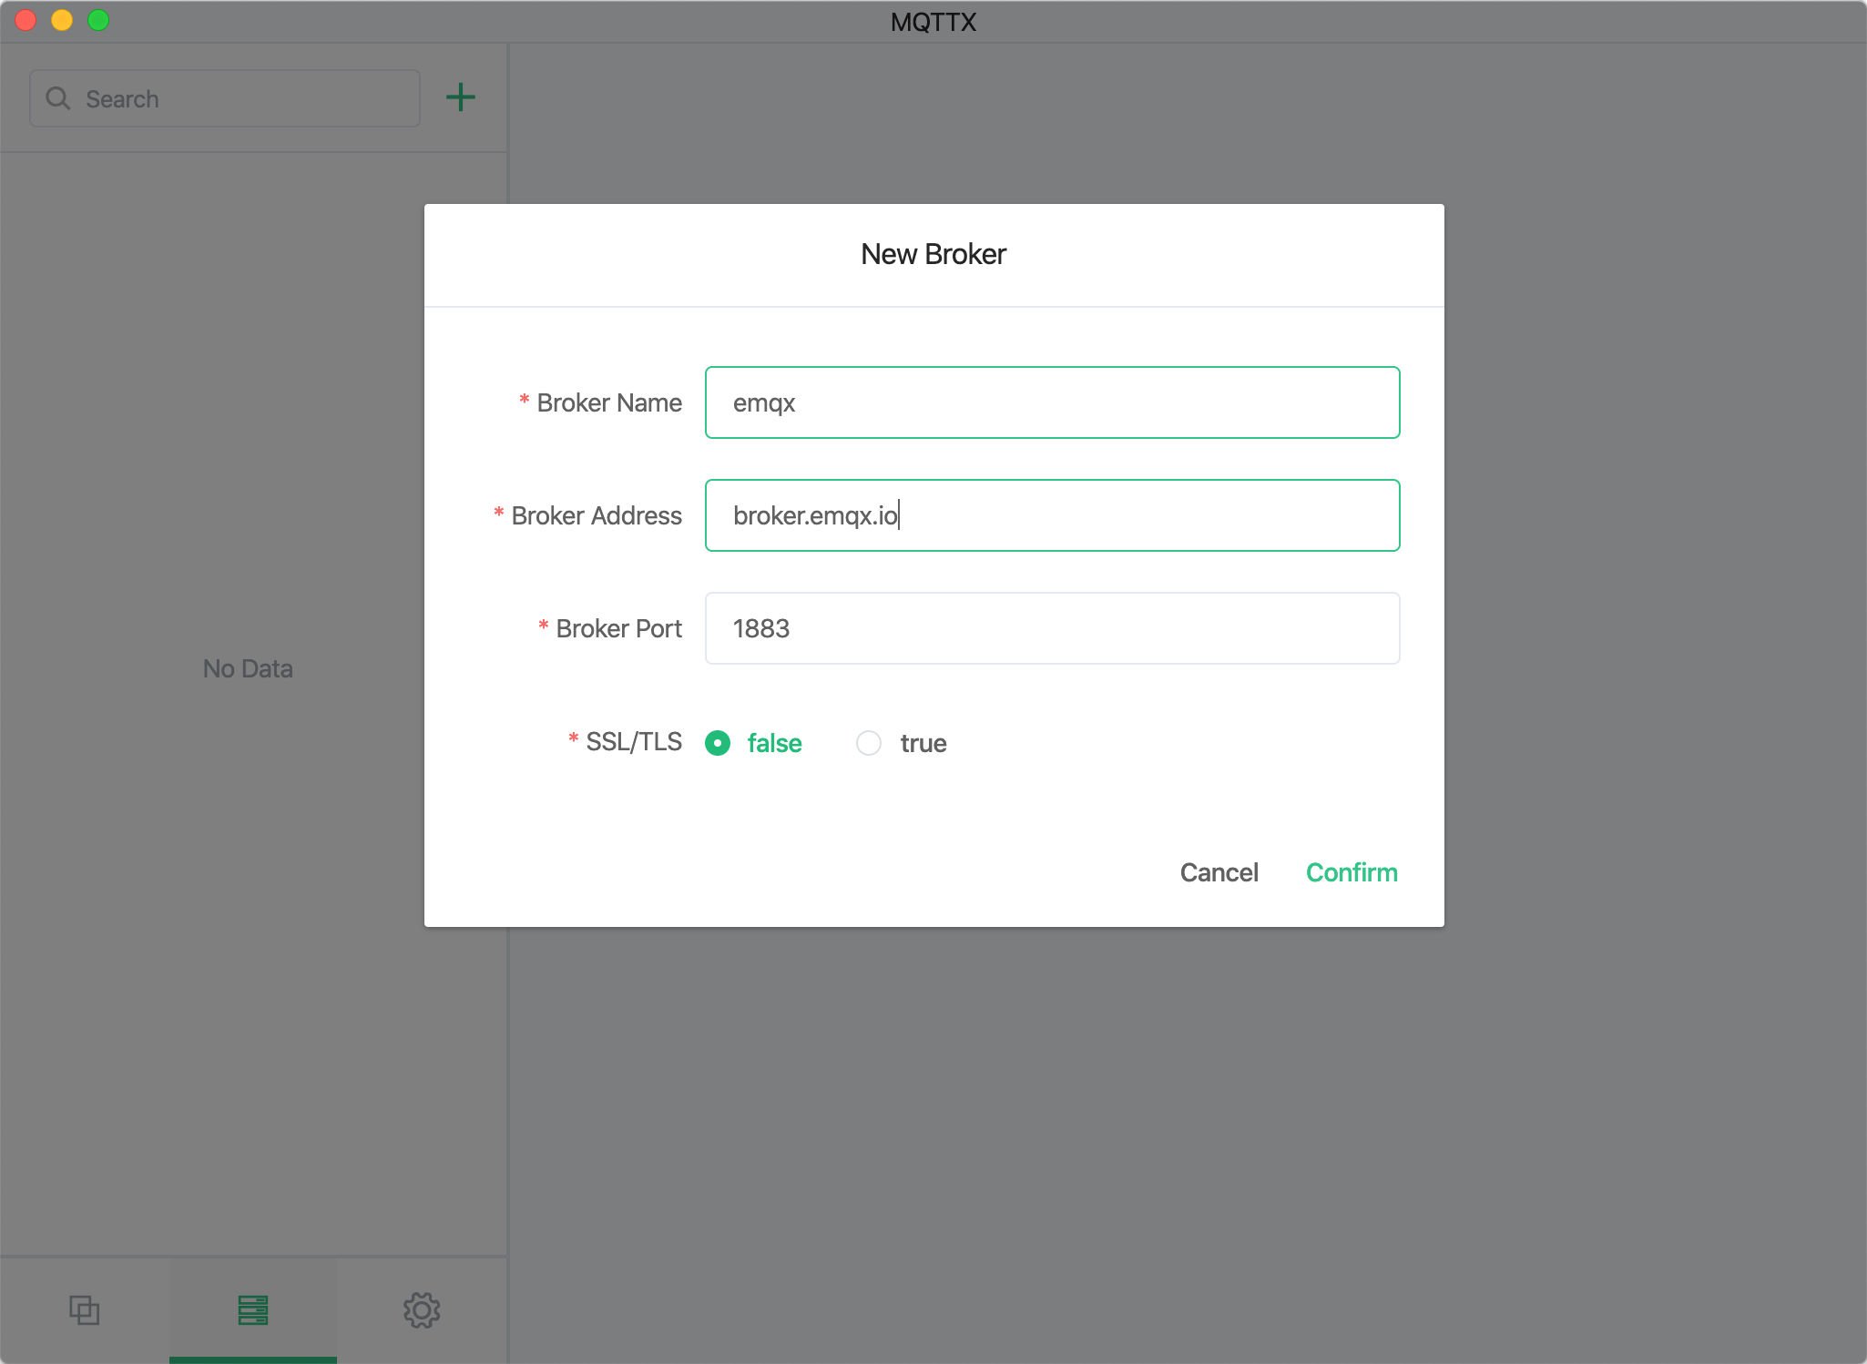This screenshot has width=1867, height=1364.
Task: Click the No Data placeholder text
Action: [247, 667]
